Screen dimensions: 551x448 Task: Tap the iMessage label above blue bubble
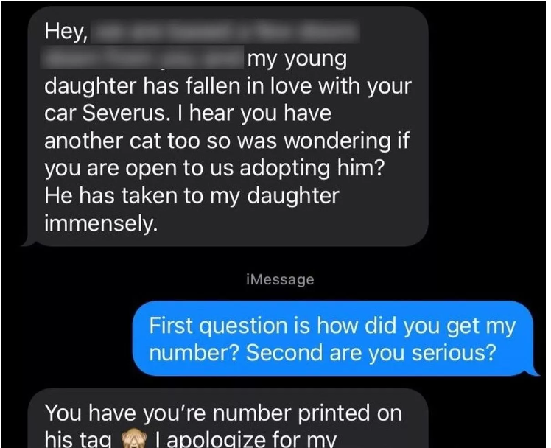point(280,280)
